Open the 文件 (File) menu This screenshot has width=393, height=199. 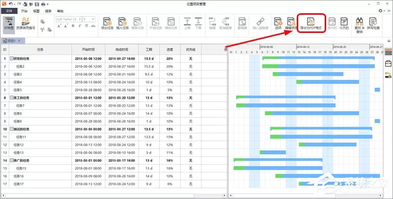click(x=9, y=11)
